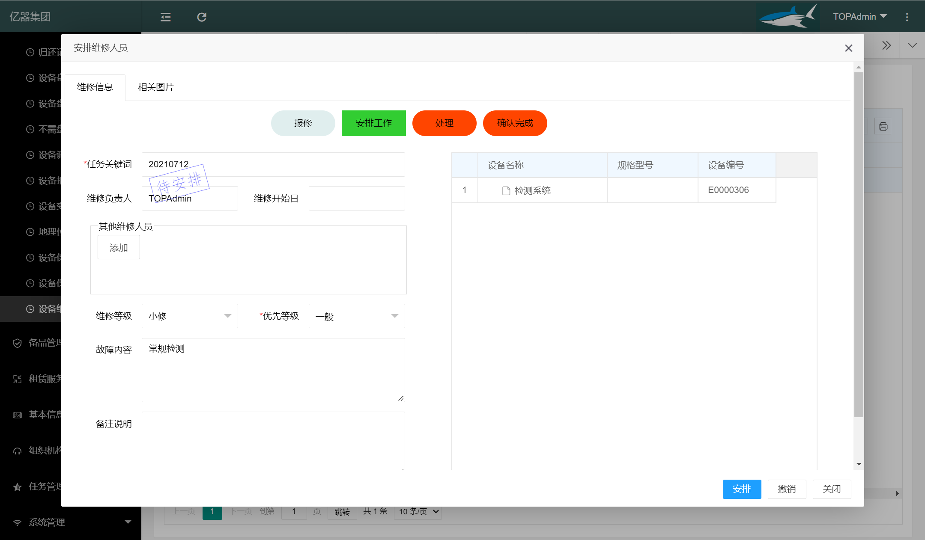925x540 pixels.
Task: Select the 检测系统 table cell
Action: pos(542,190)
